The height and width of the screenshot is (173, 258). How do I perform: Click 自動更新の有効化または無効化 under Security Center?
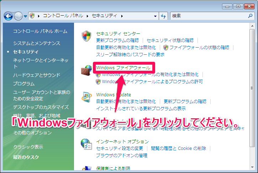pyautogui.click(x=126, y=48)
